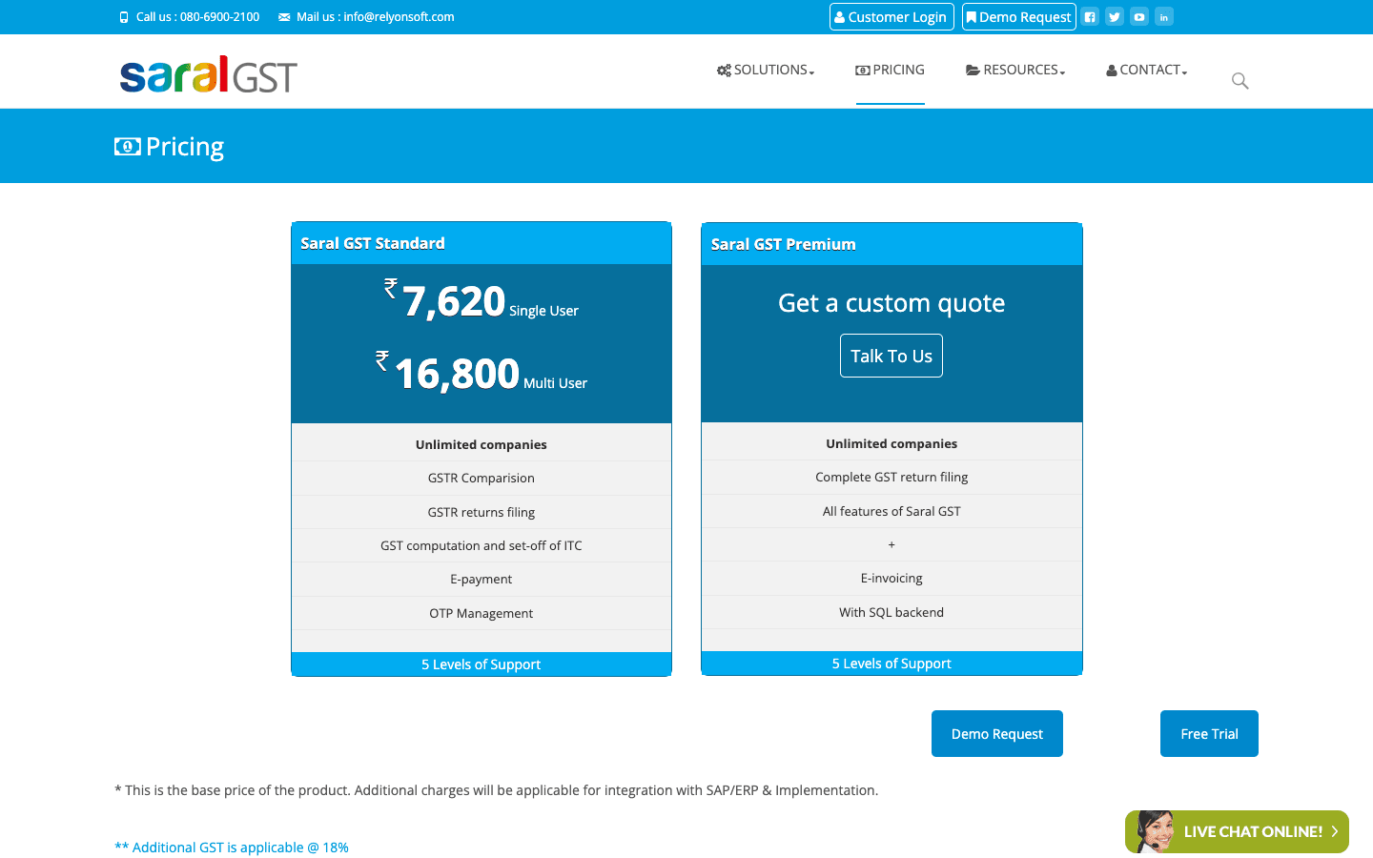1373x858 pixels.
Task: Expand the Contact dropdown menu
Action: click(1146, 71)
